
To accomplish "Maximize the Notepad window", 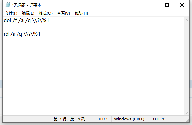I will 167,5.
